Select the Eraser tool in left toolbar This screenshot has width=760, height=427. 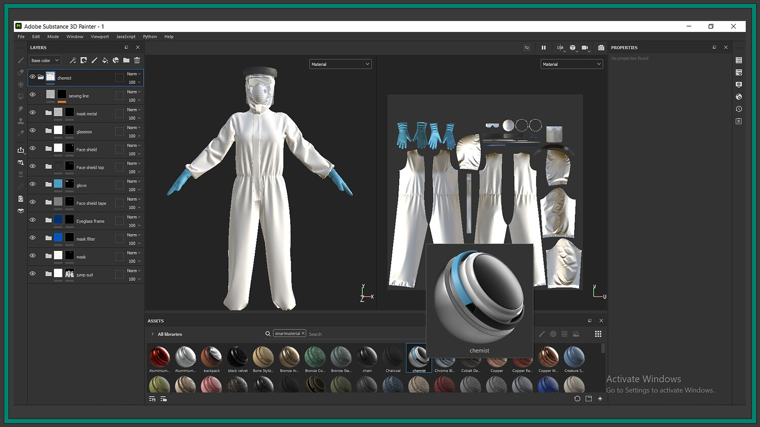pos(21,72)
